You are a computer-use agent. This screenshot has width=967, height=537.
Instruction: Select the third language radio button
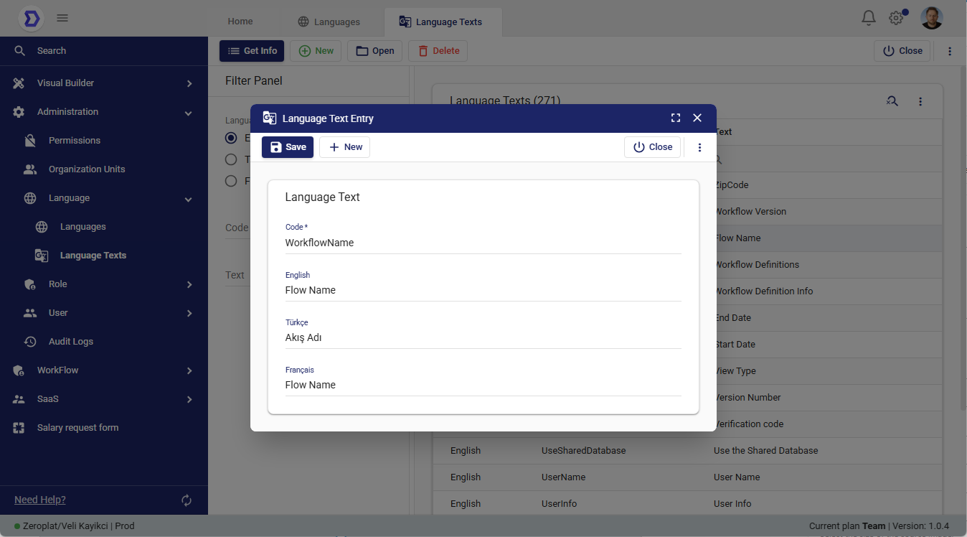pos(231,181)
